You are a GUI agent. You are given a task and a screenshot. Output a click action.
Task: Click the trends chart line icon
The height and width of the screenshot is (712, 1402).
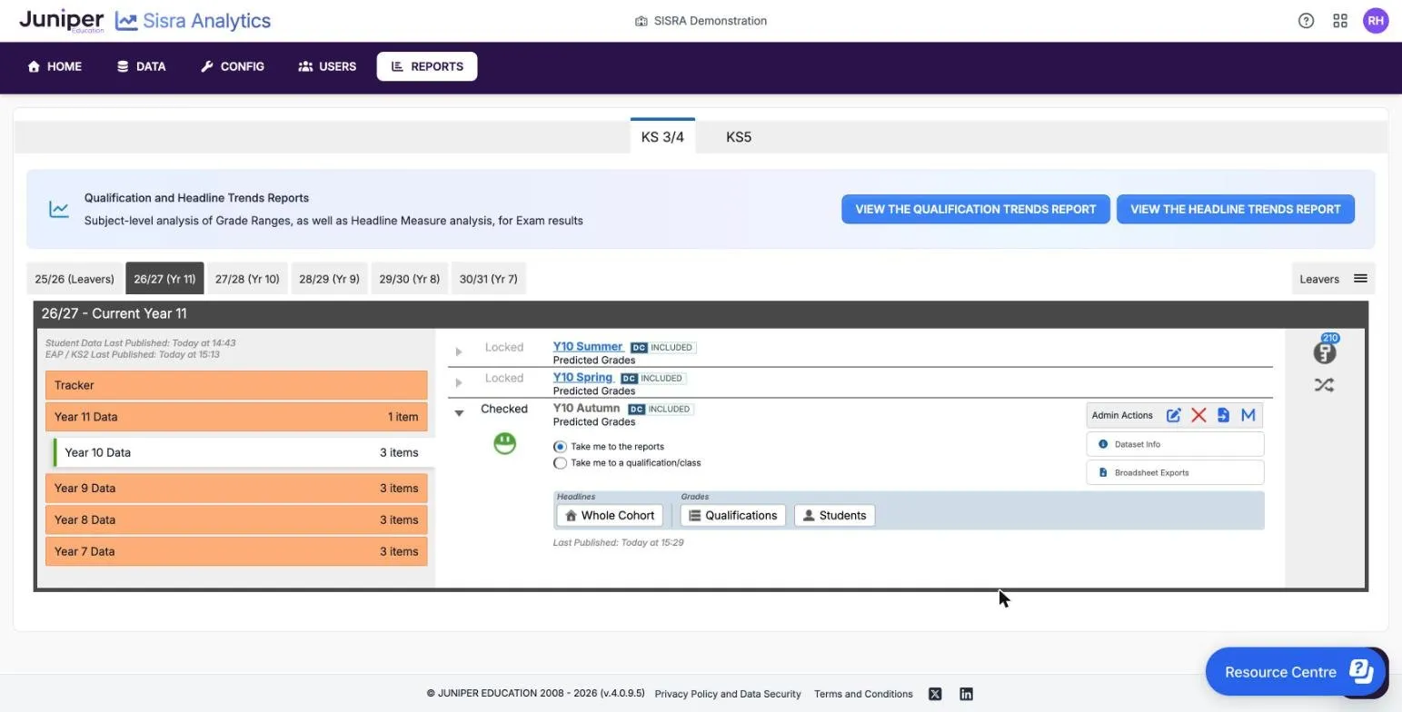[x=59, y=209]
